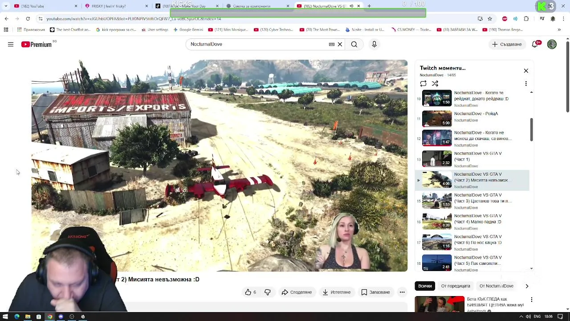Open the volume control in system tray

pyautogui.click(x=528, y=317)
